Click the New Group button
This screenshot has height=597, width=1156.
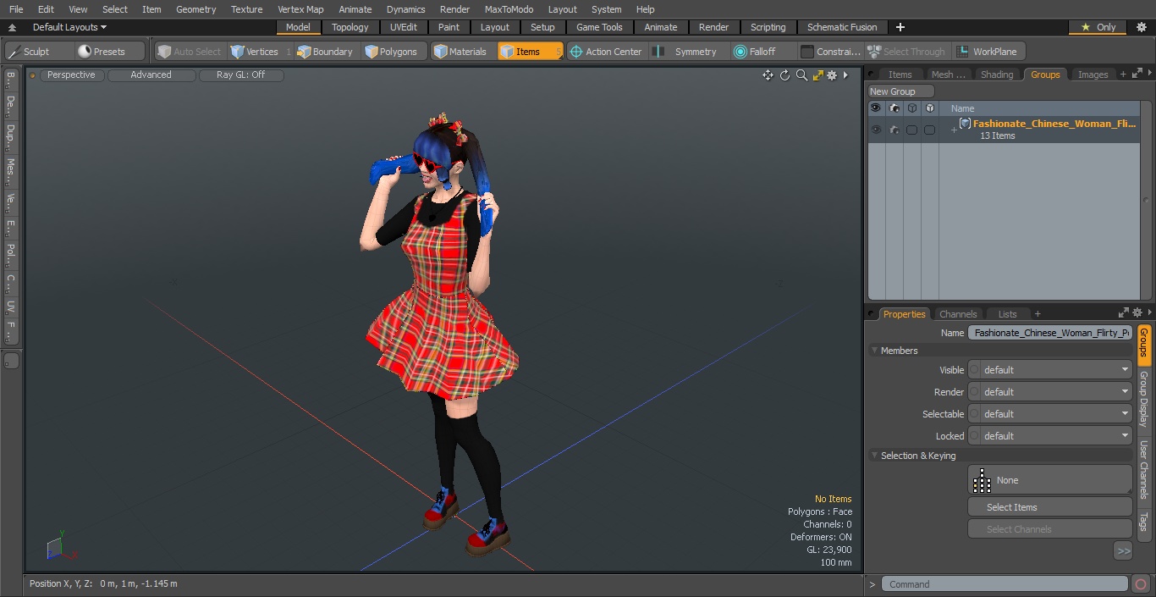click(900, 91)
